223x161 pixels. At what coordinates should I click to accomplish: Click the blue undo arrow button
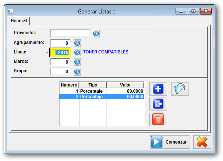tap(180, 89)
